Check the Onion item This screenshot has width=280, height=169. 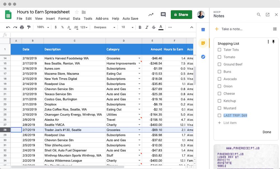(220, 86)
